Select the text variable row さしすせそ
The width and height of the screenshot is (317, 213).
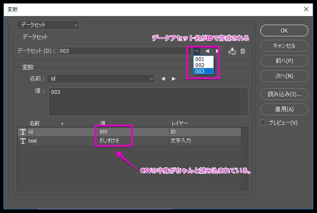pyautogui.click(x=130, y=141)
